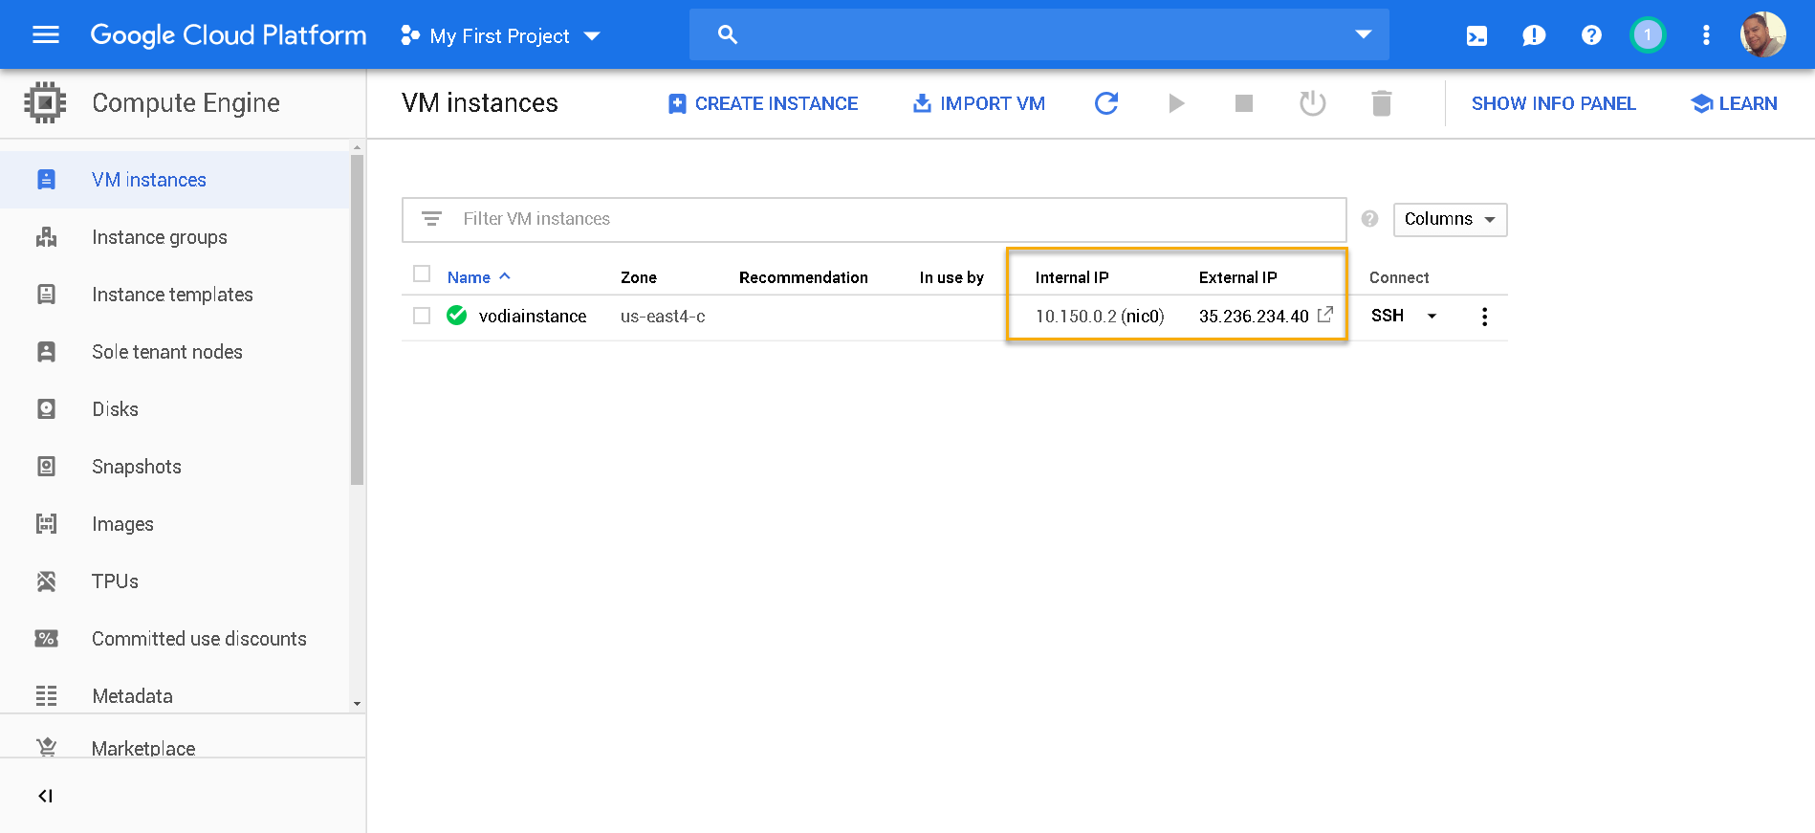Open Sole tenant nodes in sidebar
This screenshot has width=1815, height=833.
175,352
